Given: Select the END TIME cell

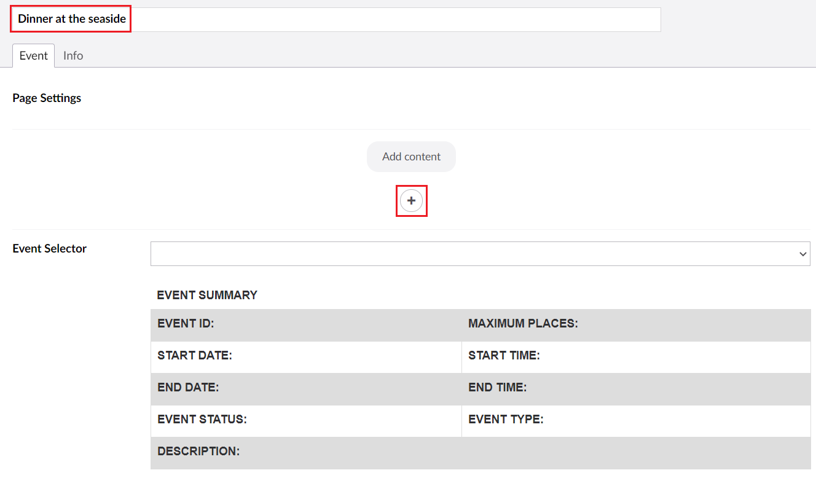Looking at the screenshot, I should [x=635, y=388].
